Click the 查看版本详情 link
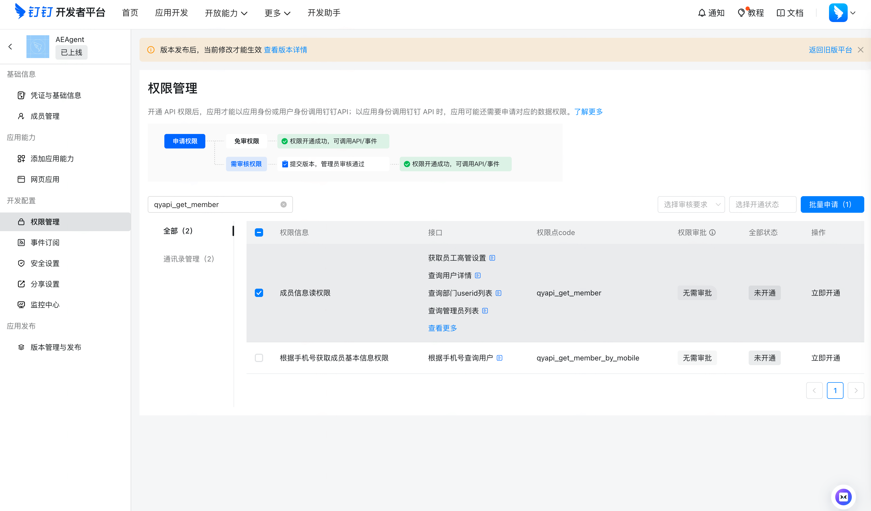871x511 pixels. [285, 50]
